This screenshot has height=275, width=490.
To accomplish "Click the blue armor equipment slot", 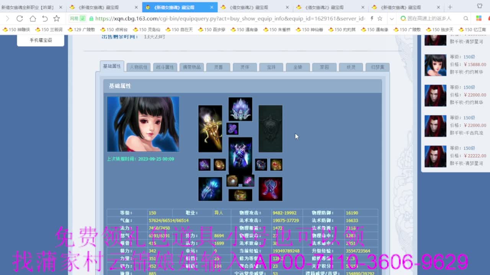I will tap(240, 156).
